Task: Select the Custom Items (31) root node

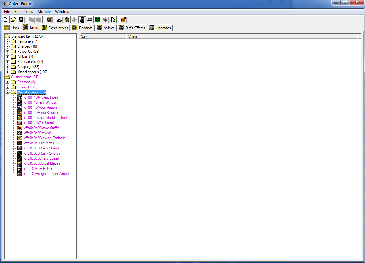Action: pos(25,77)
